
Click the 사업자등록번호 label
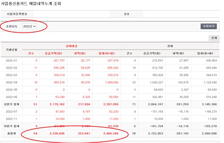17,14
